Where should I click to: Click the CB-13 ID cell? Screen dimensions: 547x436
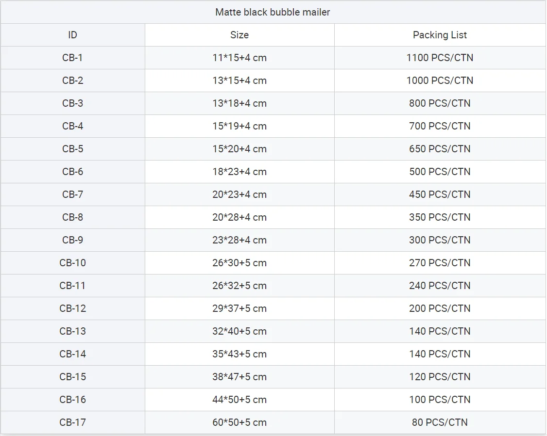[x=72, y=331]
